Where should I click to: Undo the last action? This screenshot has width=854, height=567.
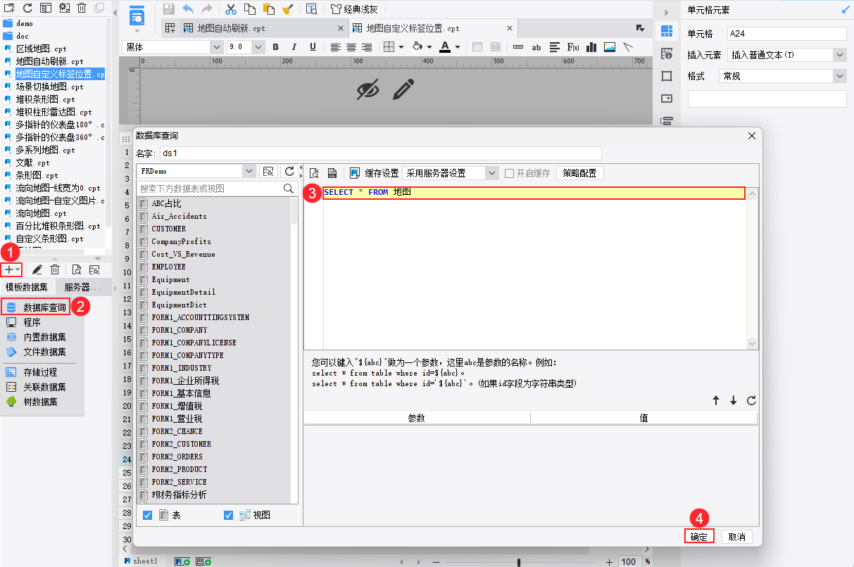(x=188, y=9)
